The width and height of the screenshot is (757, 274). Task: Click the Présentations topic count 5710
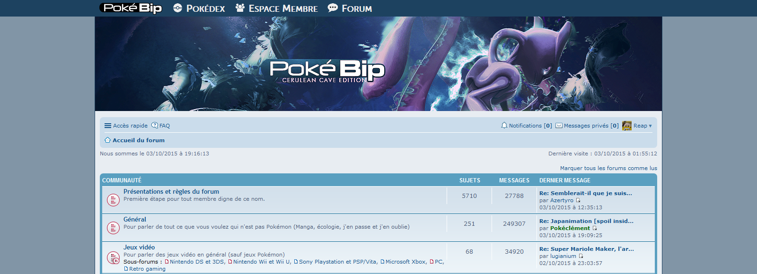pyautogui.click(x=469, y=196)
